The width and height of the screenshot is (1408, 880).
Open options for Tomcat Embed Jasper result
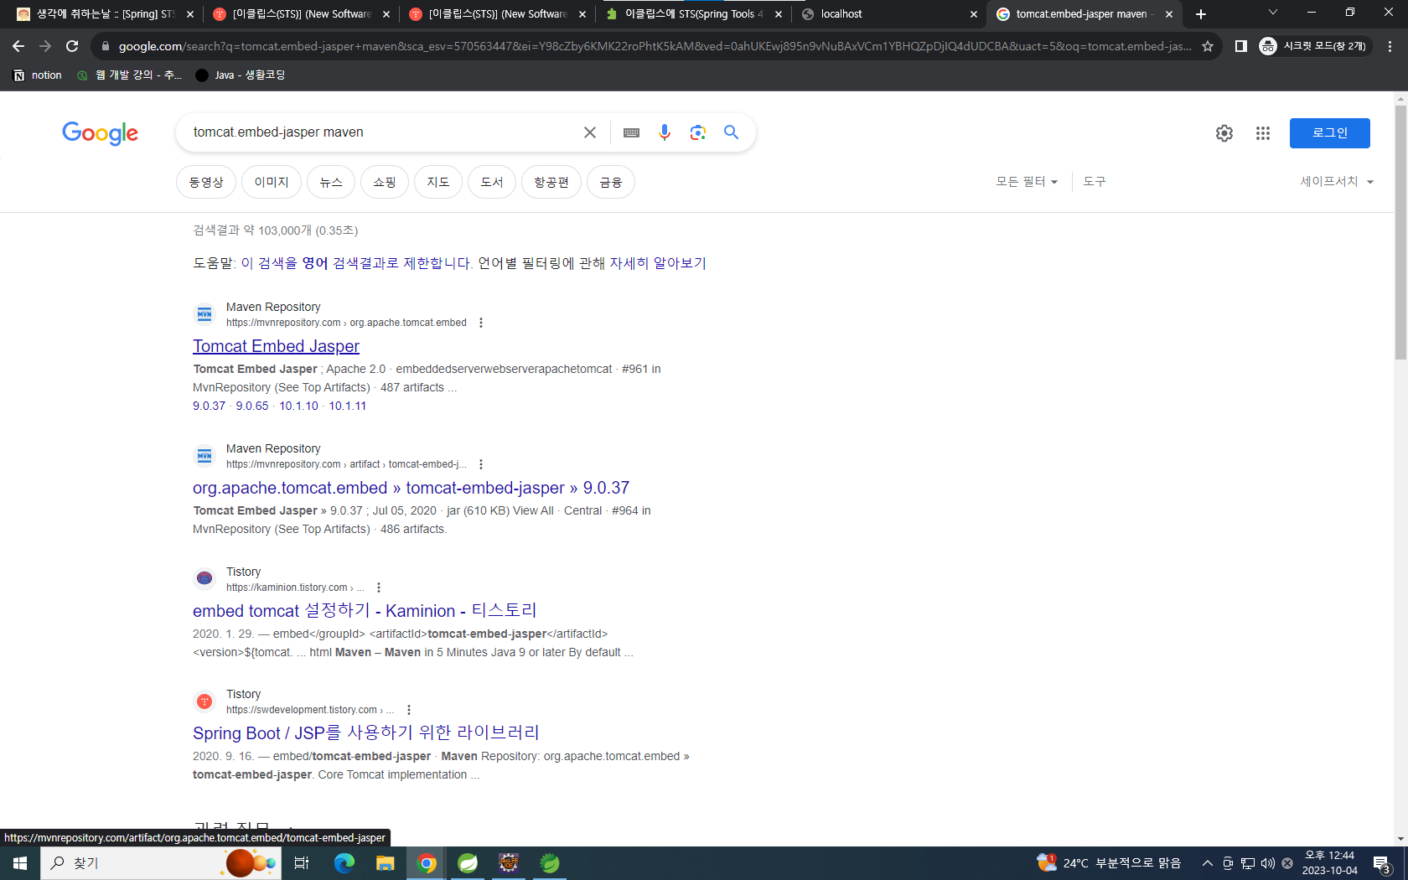pos(480,323)
